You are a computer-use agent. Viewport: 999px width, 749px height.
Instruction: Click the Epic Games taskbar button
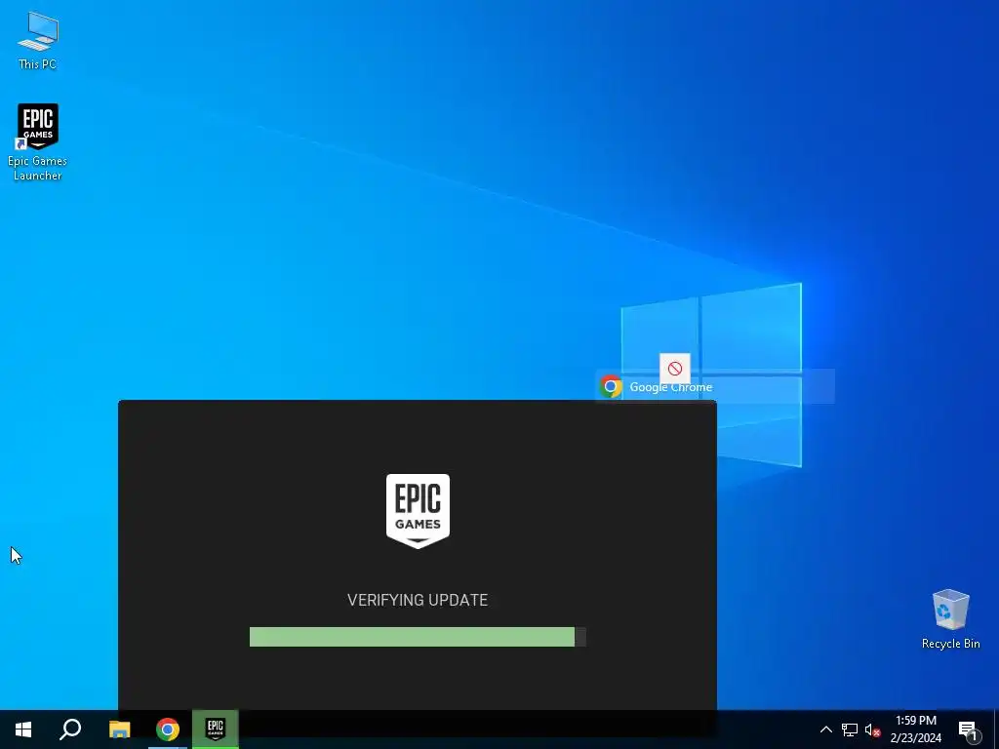(216, 729)
